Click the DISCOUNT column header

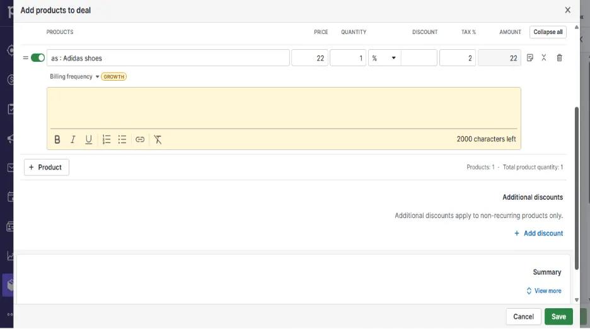point(425,32)
